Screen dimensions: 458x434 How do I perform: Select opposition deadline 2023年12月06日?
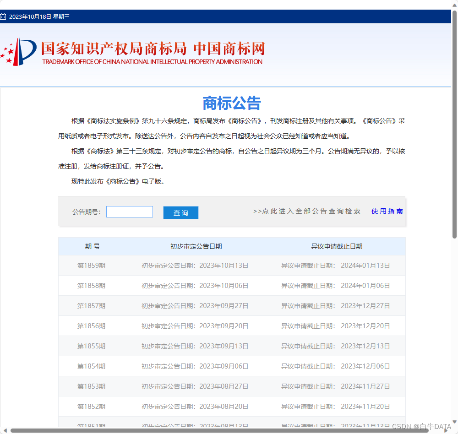coord(365,366)
